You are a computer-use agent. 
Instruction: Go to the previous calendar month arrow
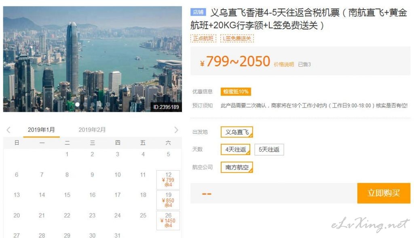pyautogui.click(x=8, y=130)
